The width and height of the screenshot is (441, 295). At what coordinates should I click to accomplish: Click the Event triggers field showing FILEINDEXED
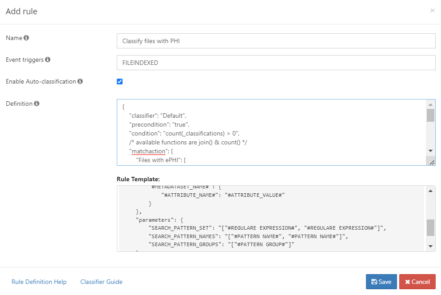(275, 63)
